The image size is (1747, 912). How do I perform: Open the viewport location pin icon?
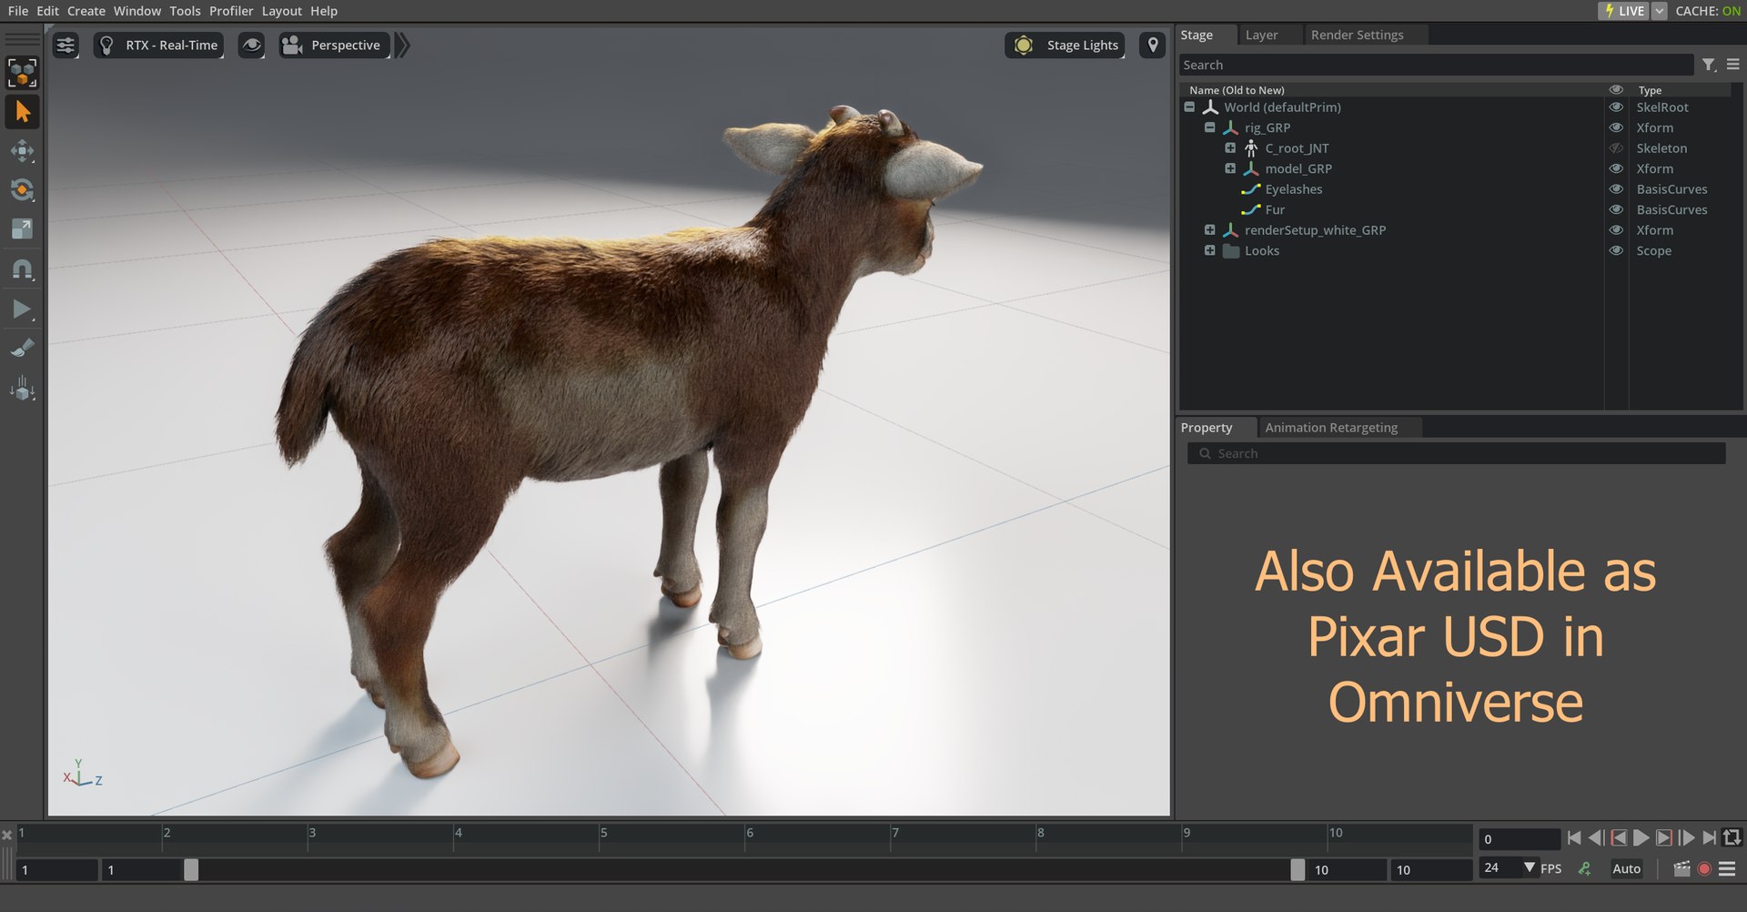pyautogui.click(x=1153, y=45)
